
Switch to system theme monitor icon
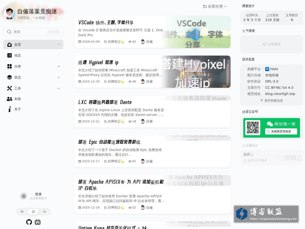pos(33,211)
